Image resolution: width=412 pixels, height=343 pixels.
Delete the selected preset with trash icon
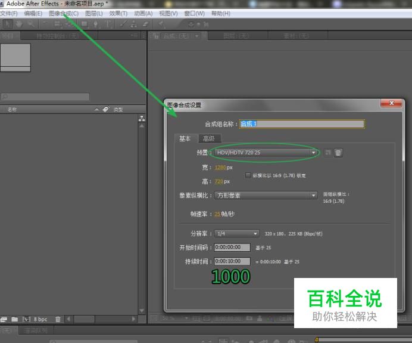pos(338,153)
